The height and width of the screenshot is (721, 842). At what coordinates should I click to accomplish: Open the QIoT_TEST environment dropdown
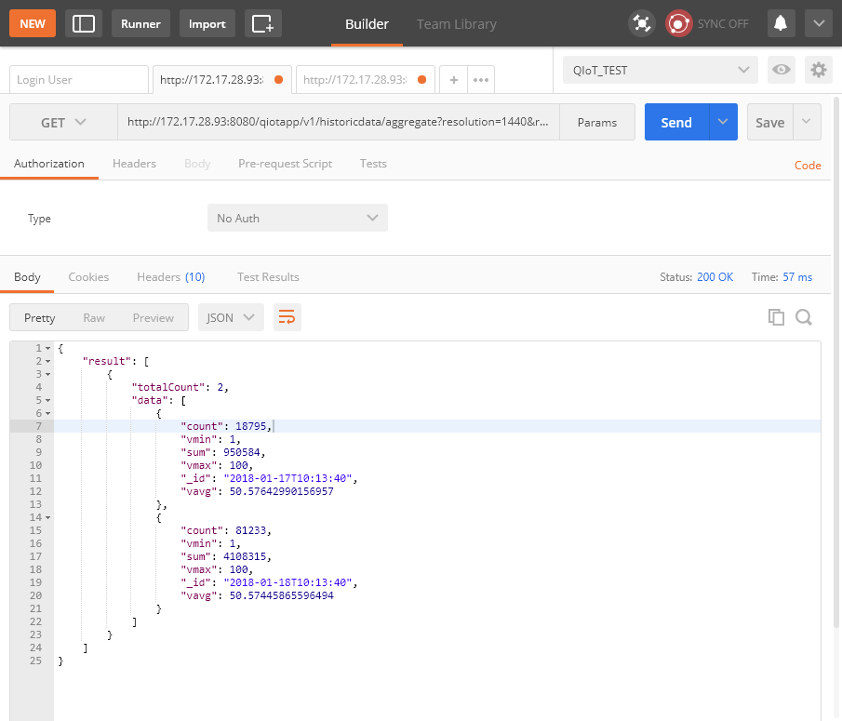point(660,70)
